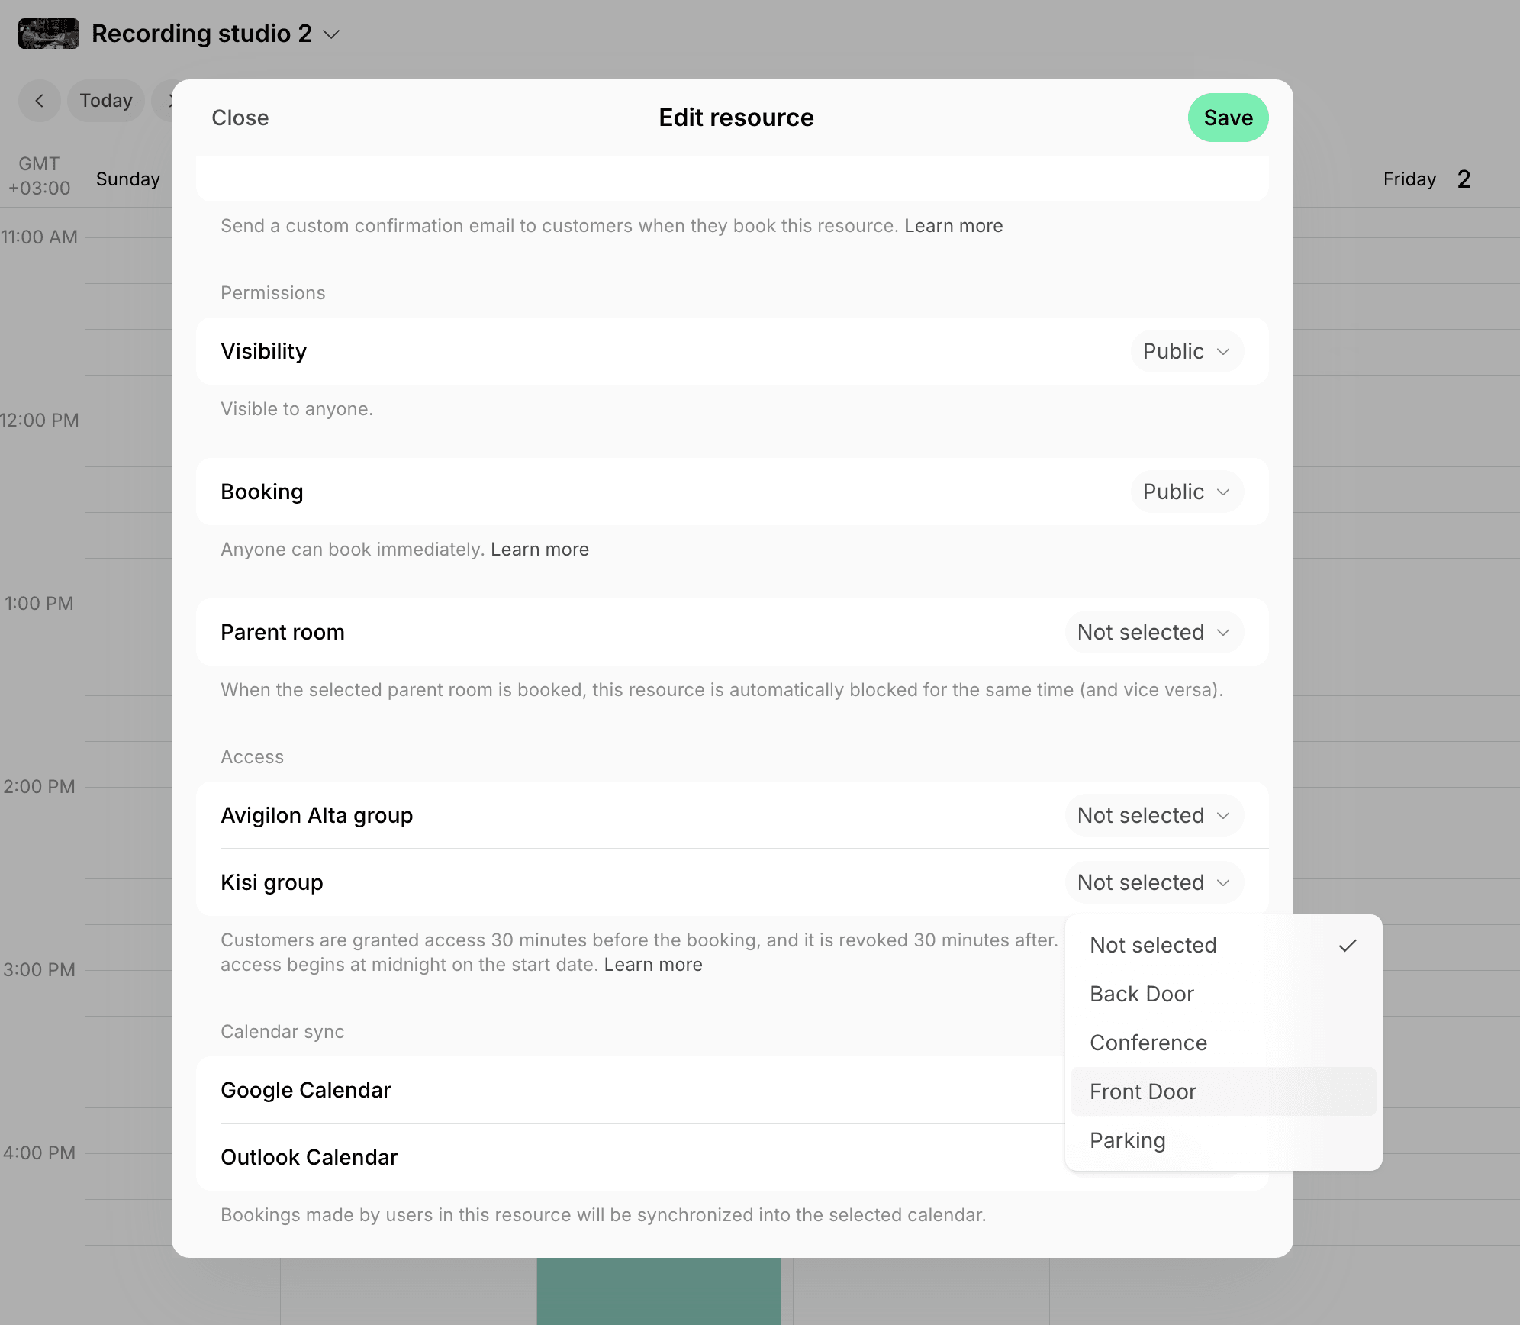
Task: Open Learn more about confirmation emails
Action: [953, 226]
